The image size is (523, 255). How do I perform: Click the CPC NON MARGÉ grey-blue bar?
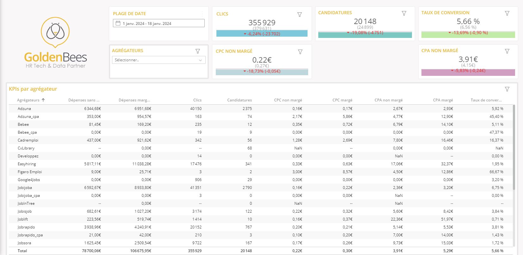pyautogui.click(x=262, y=72)
